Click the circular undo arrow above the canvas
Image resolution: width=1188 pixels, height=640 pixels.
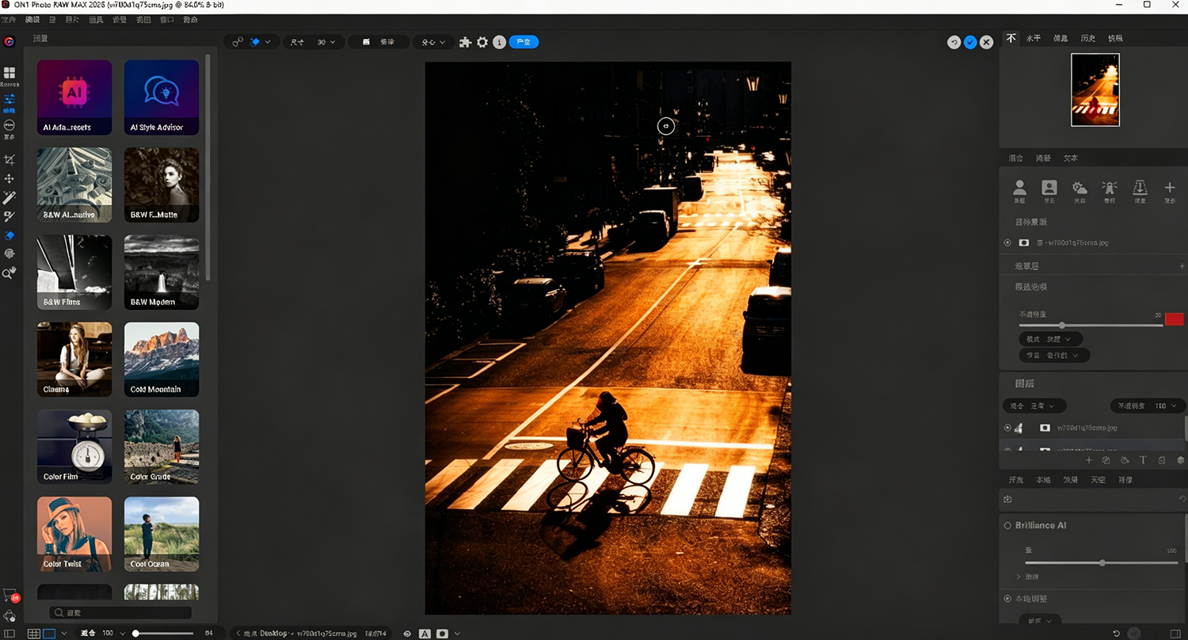pyautogui.click(x=954, y=42)
